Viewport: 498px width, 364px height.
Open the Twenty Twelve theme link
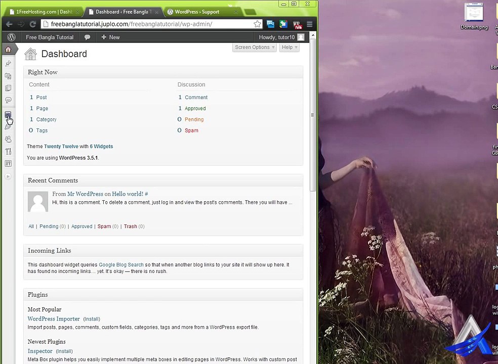pyautogui.click(x=61, y=146)
